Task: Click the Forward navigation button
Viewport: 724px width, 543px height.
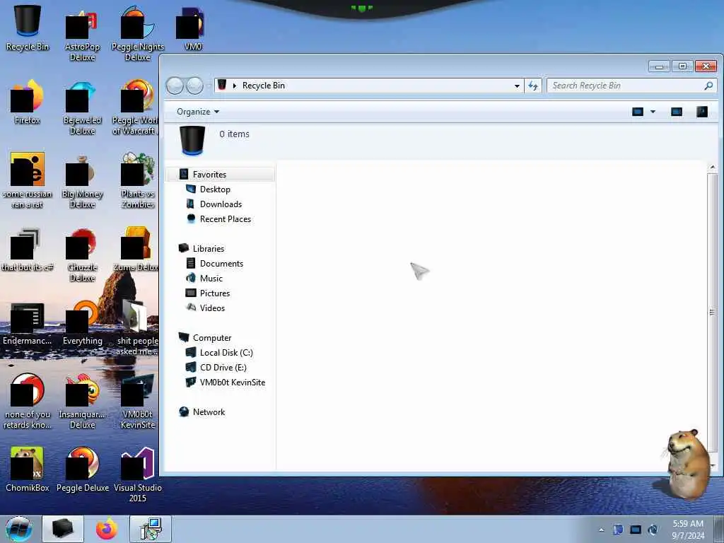Action: pyautogui.click(x=194, y=86)
